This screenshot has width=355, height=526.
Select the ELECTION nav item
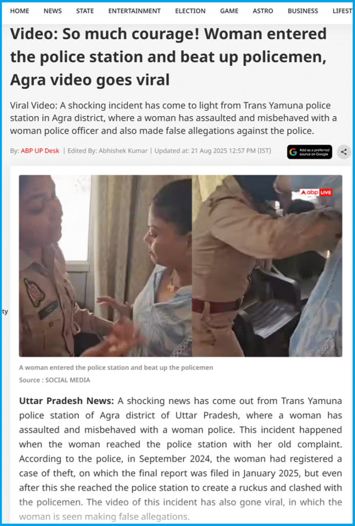coord(190,11)
